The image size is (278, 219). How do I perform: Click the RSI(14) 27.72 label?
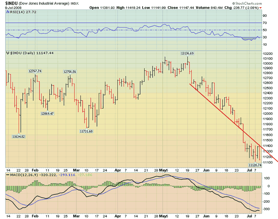click(23, 12)
